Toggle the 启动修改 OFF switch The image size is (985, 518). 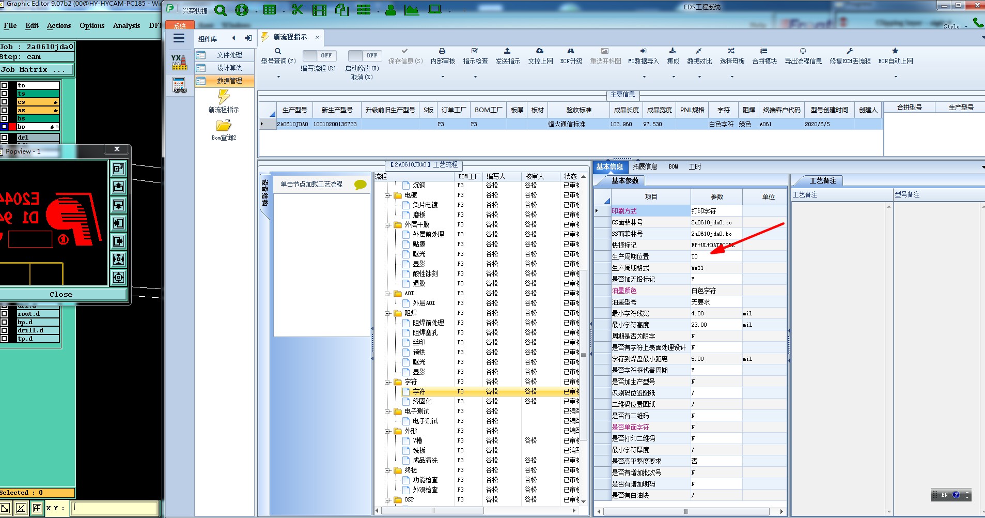point(364,55)
